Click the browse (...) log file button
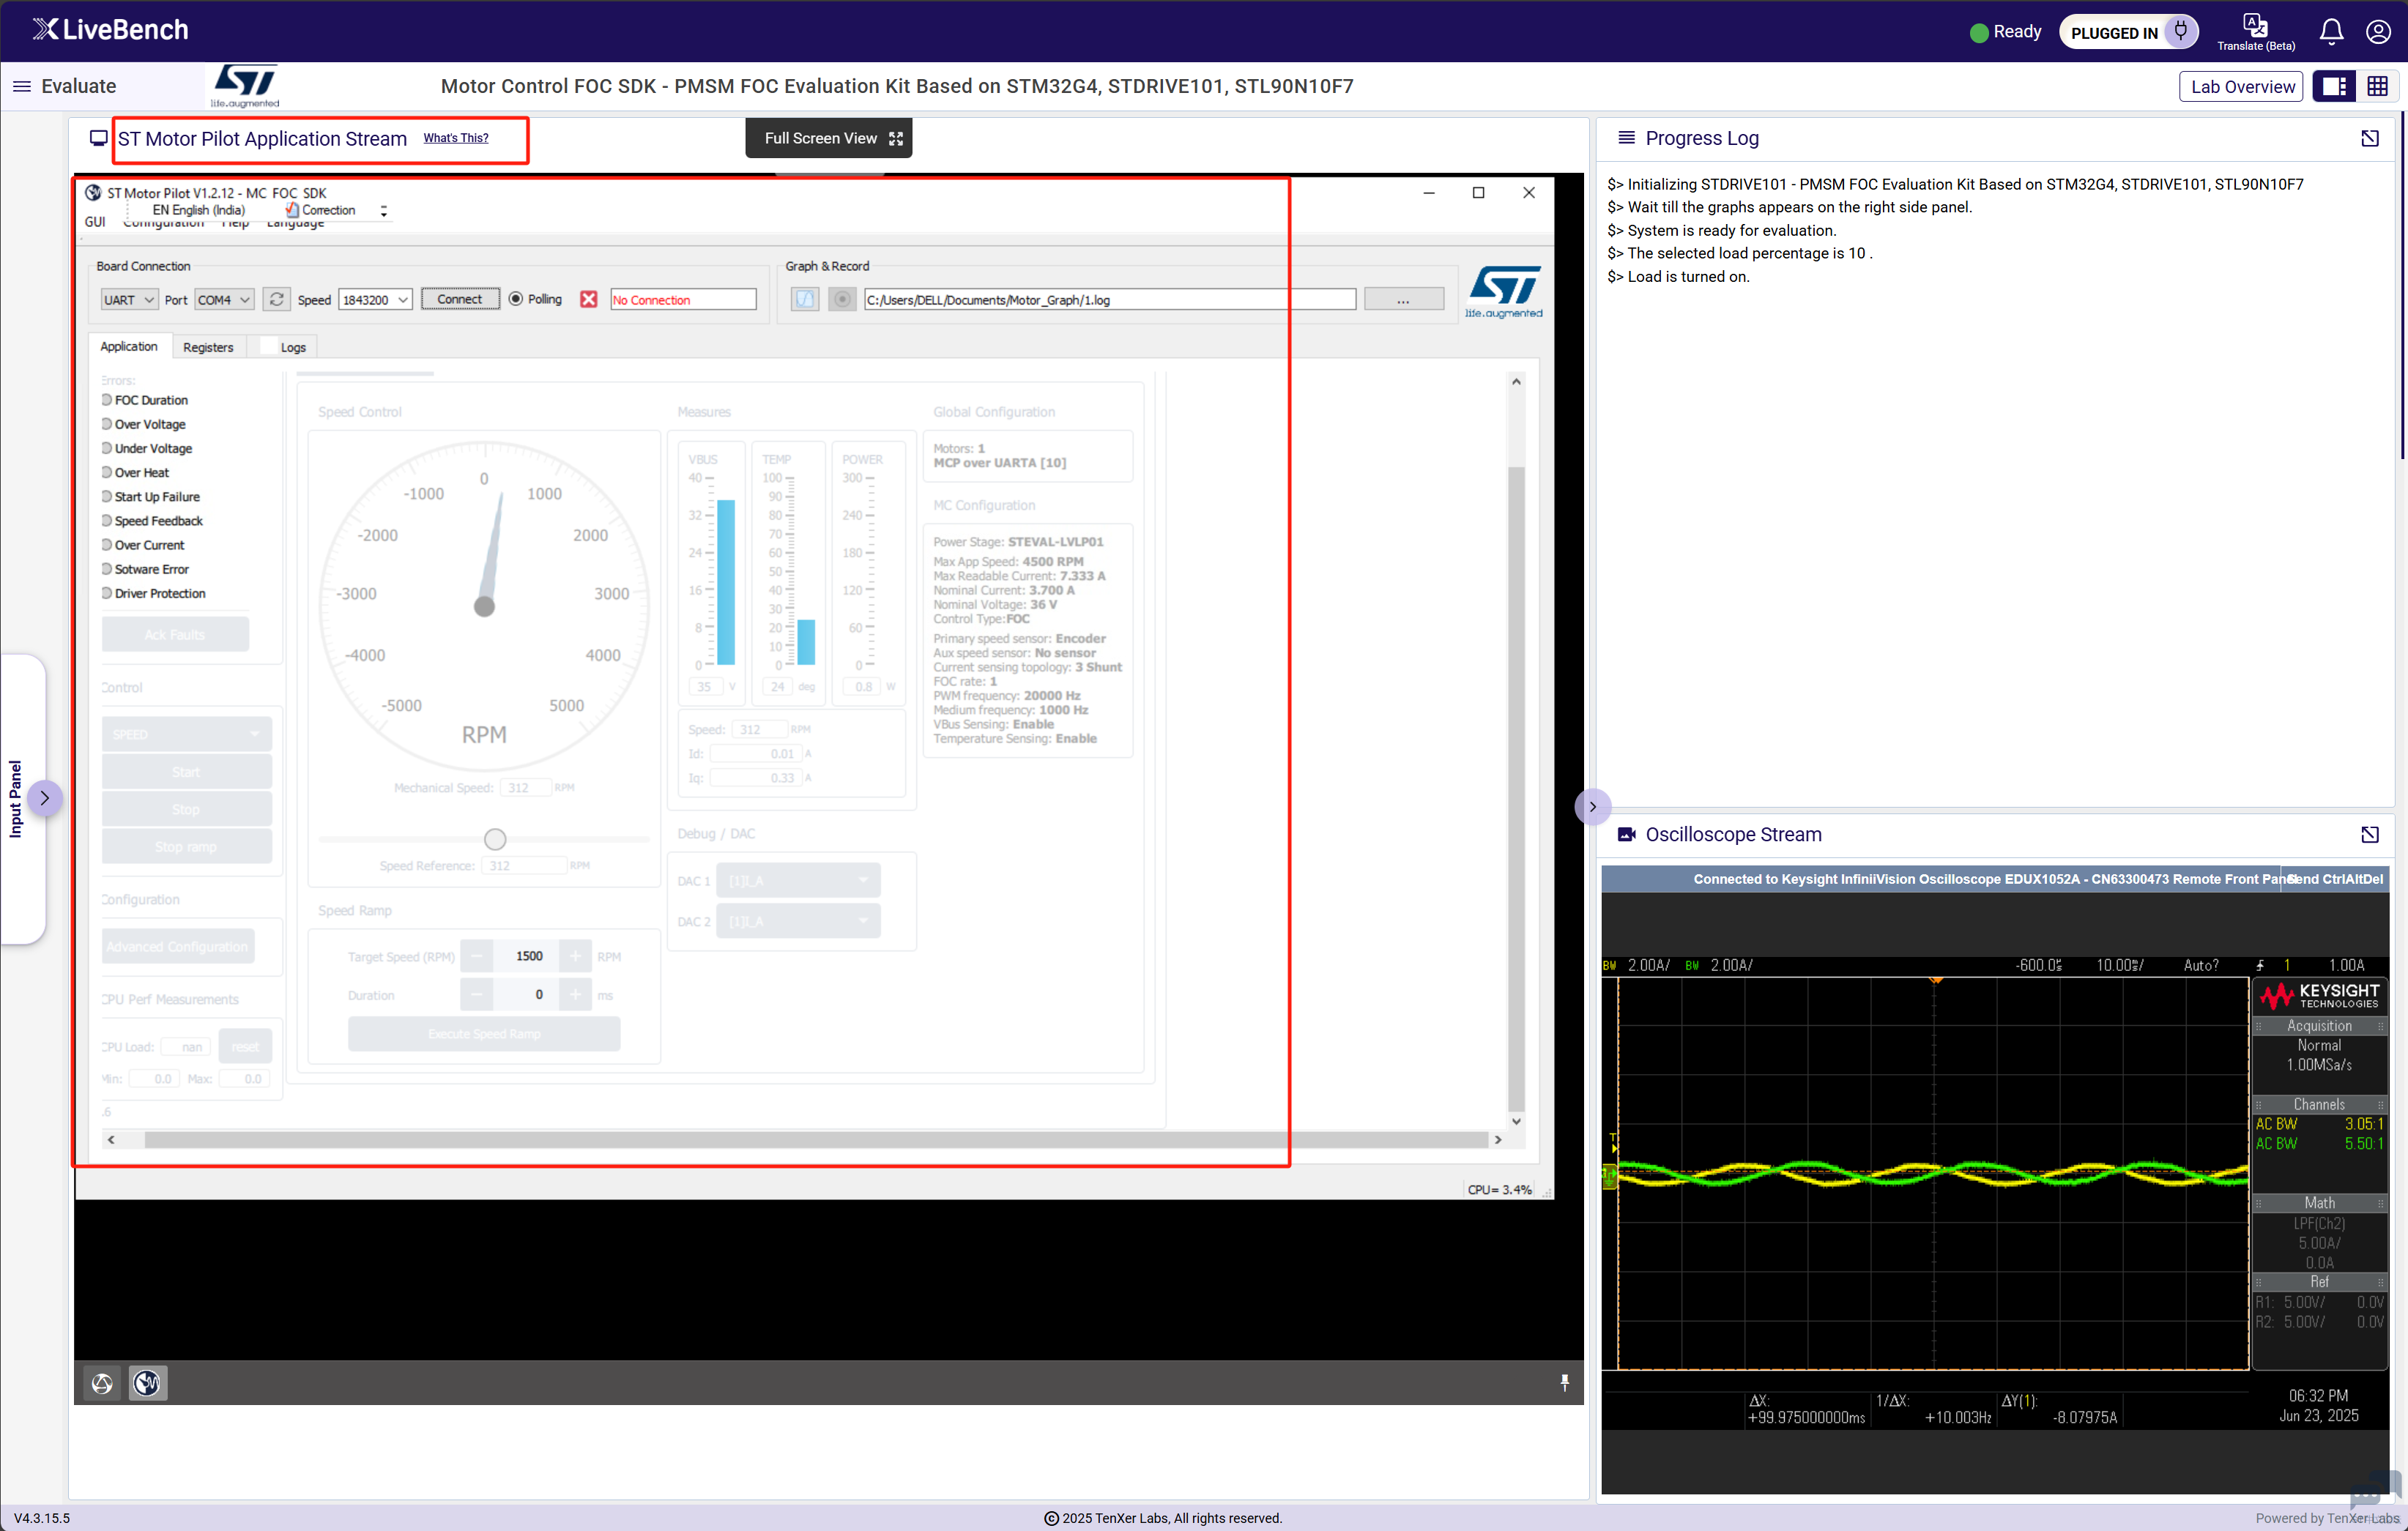 click(1404, 299)
